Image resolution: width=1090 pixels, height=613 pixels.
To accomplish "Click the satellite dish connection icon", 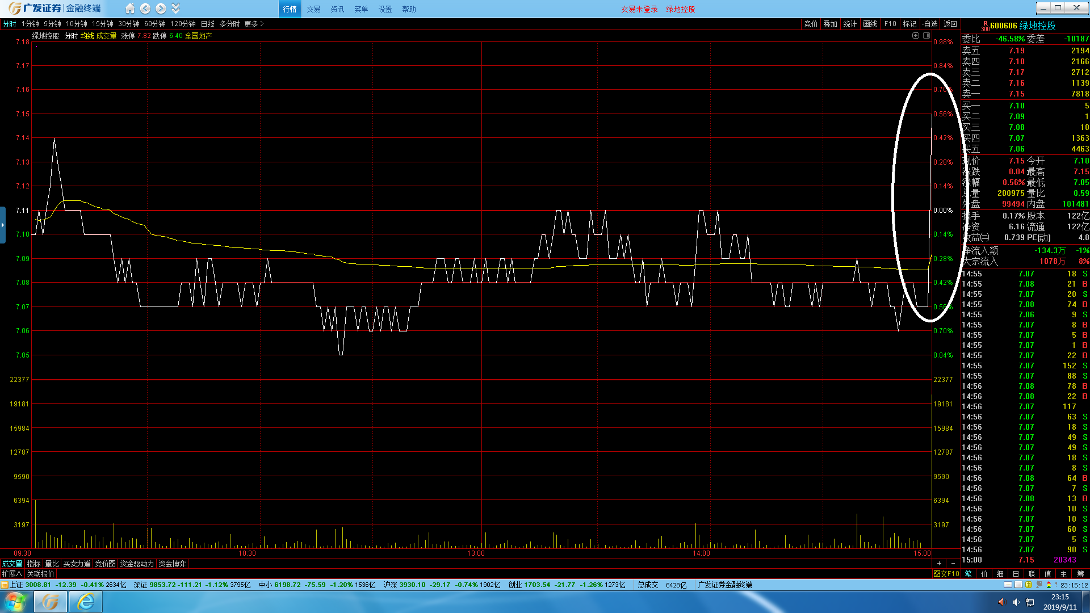I will tap(1039, 585).
